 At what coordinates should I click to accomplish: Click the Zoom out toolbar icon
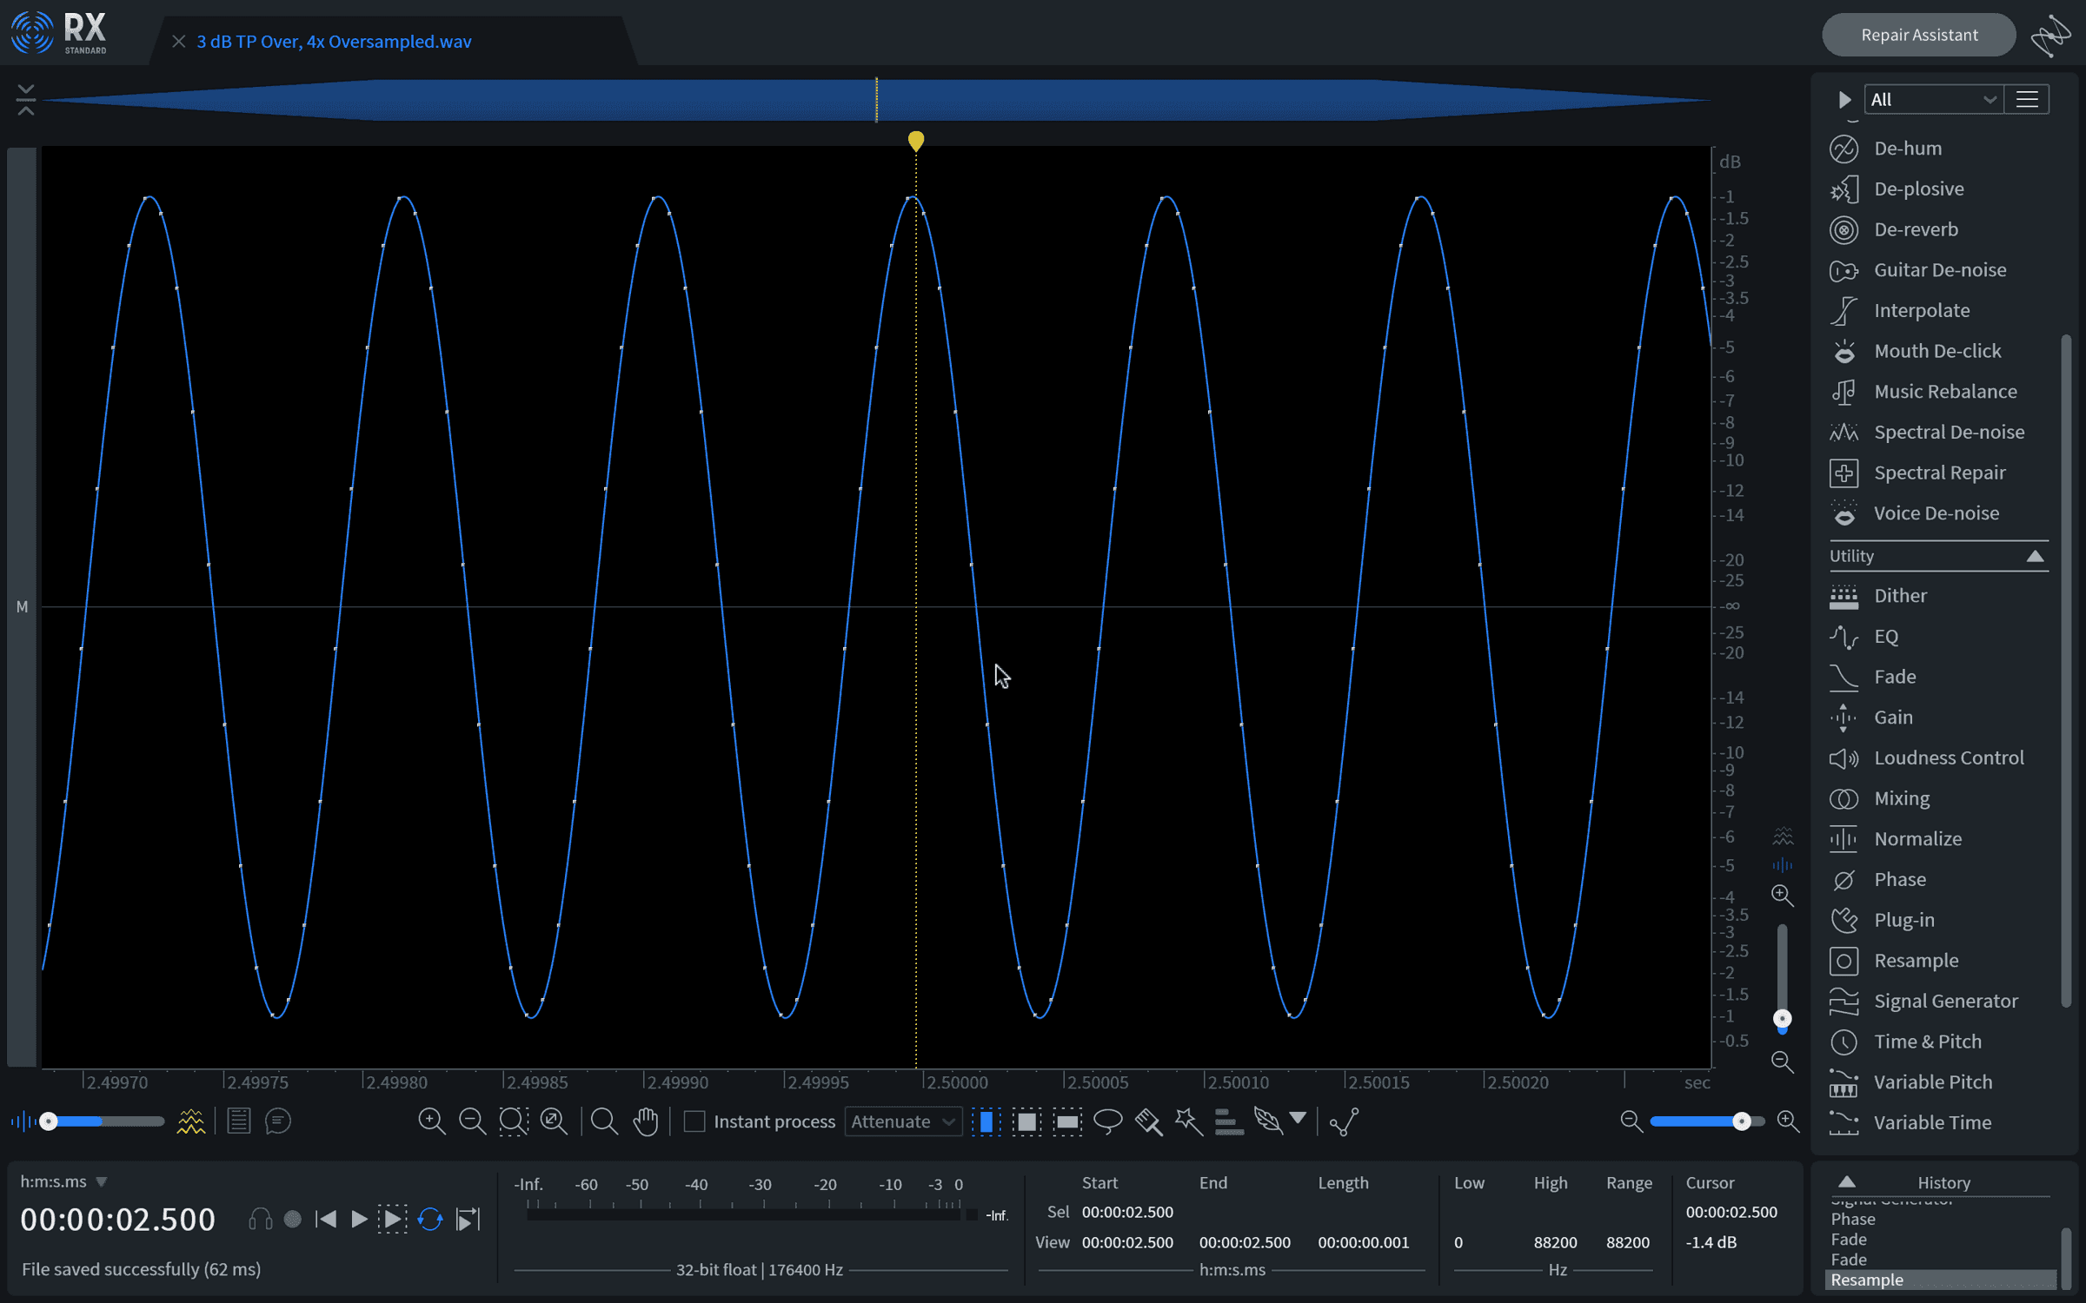point(472,1121)
